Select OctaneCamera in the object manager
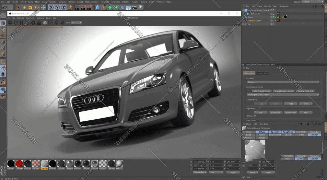This screenshot has width=327, height=180. (254, 21)
